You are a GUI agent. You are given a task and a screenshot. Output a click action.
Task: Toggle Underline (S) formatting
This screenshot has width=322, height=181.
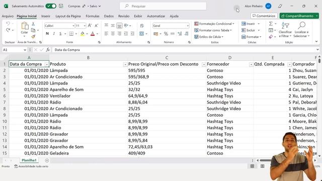60,34
